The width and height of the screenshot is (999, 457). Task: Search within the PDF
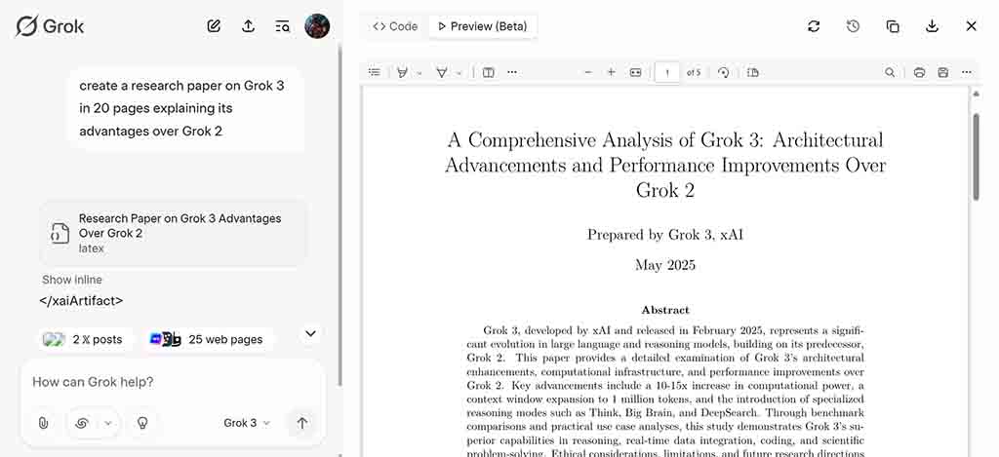pyautogui.click(x=890, y=72)
